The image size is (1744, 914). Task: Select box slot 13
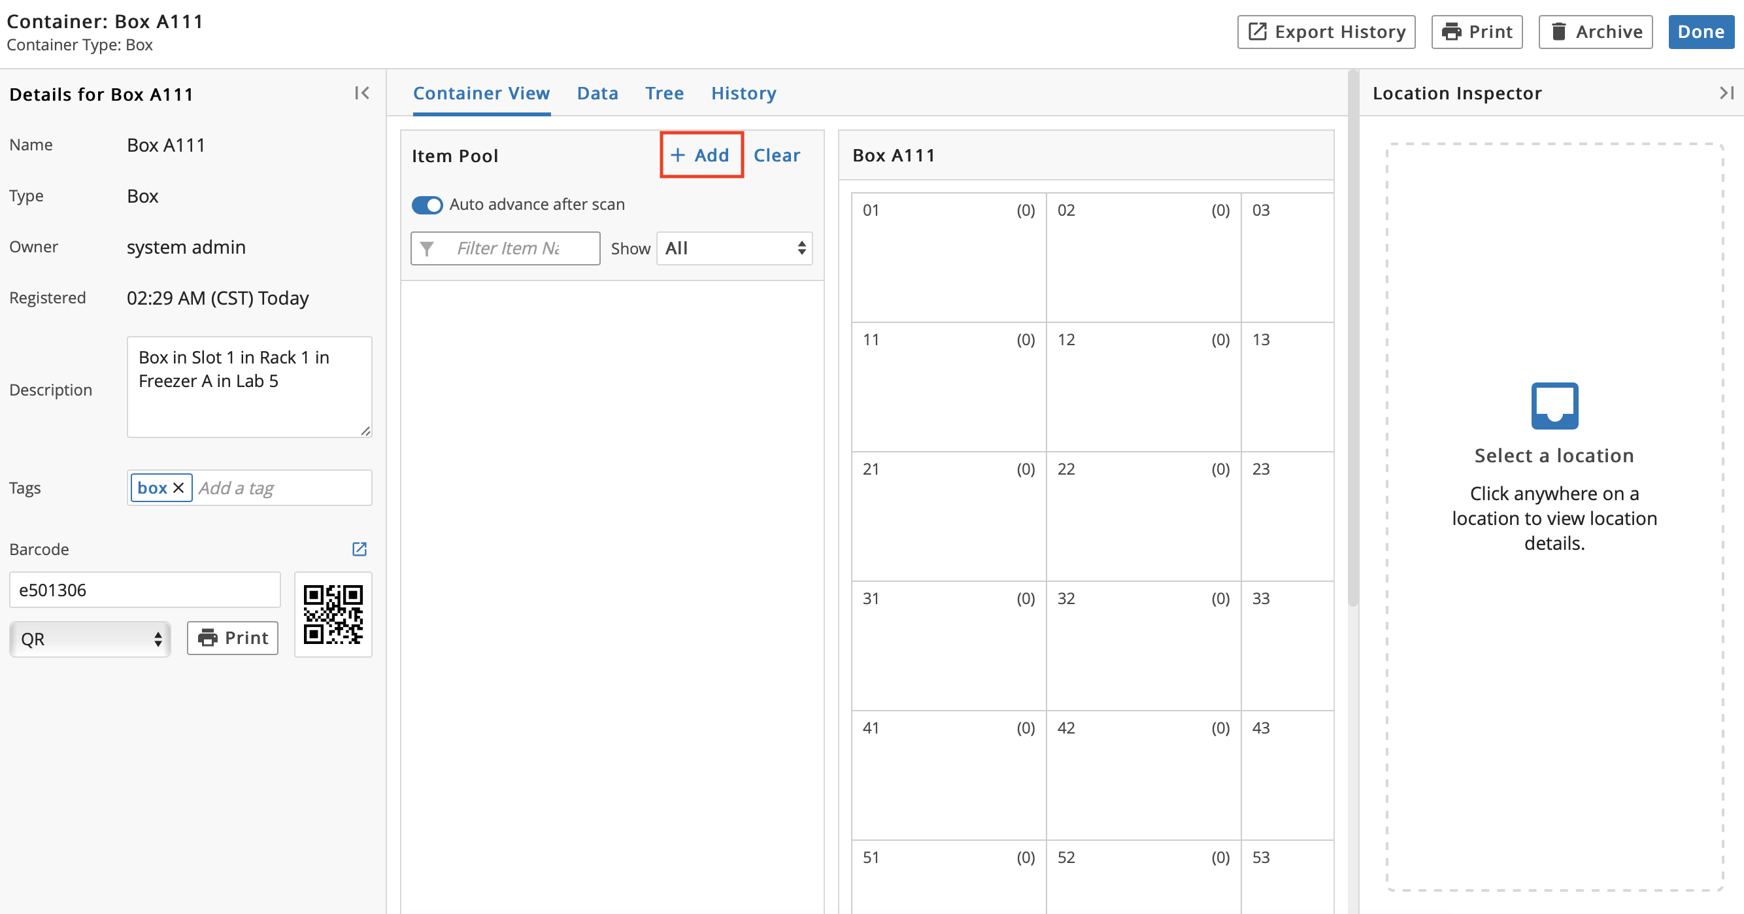1288,386
